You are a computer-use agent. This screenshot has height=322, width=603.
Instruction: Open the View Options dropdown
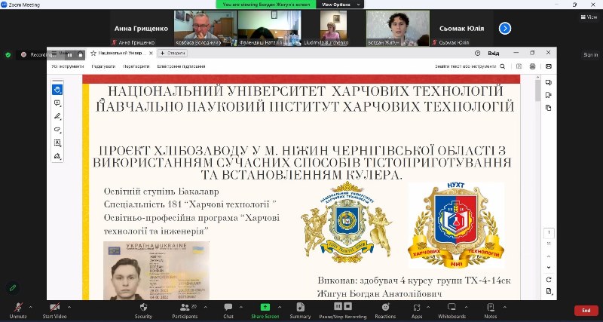point(341,5)
